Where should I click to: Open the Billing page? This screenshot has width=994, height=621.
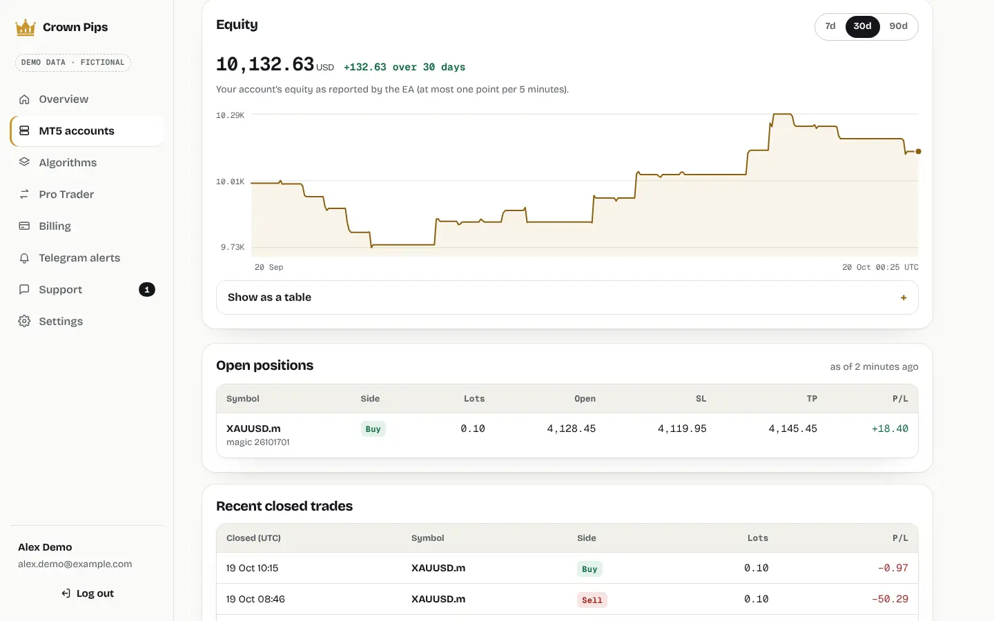click(87, 226)
